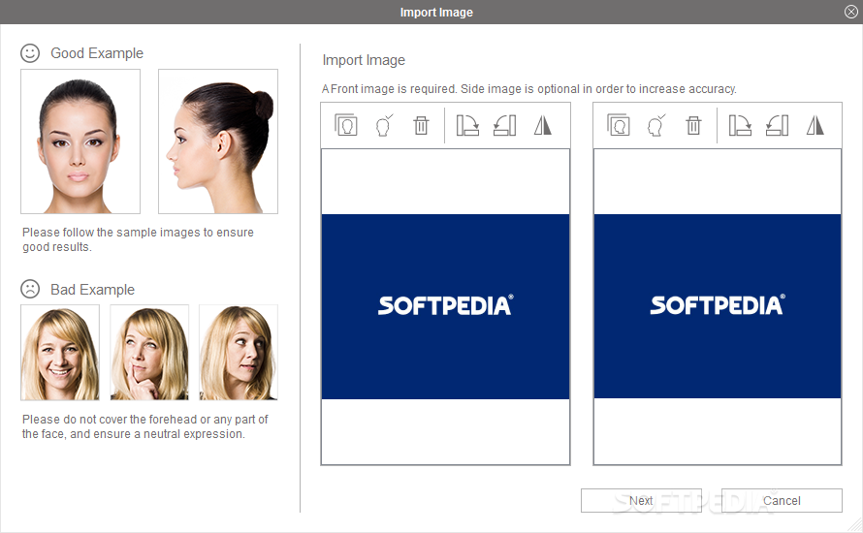
Task: Mirror flip the front image
Action: [542, 125]
